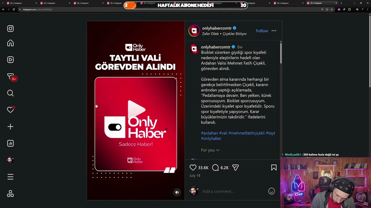This screenshot has height=208, width=371.
Task: Click the July 18 post date
Action: click(x=195, y=176)
